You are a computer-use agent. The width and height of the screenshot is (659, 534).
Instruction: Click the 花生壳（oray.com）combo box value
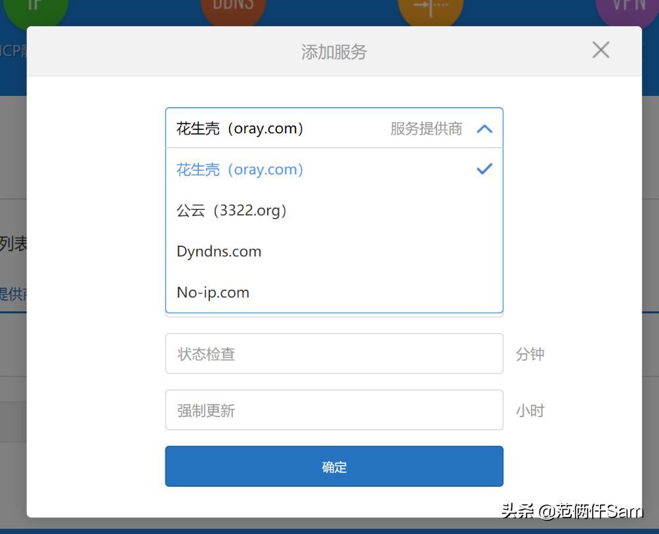241,128
